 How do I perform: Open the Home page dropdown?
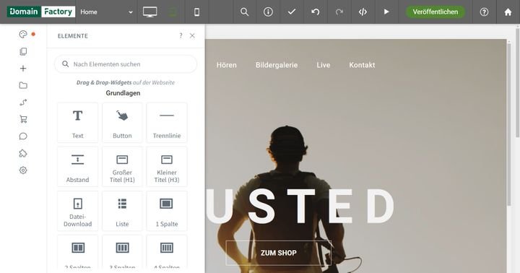pyautogui.click(x=106, y=12)
